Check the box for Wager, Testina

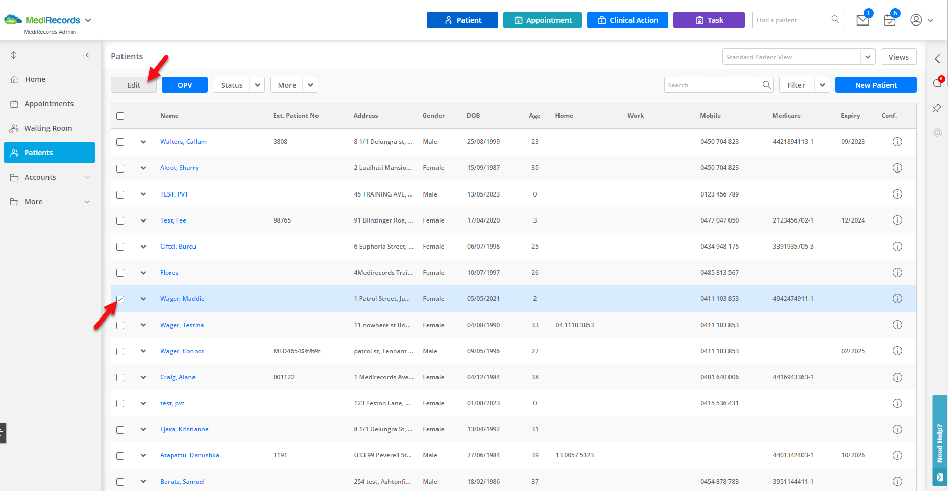click(120, 325)
